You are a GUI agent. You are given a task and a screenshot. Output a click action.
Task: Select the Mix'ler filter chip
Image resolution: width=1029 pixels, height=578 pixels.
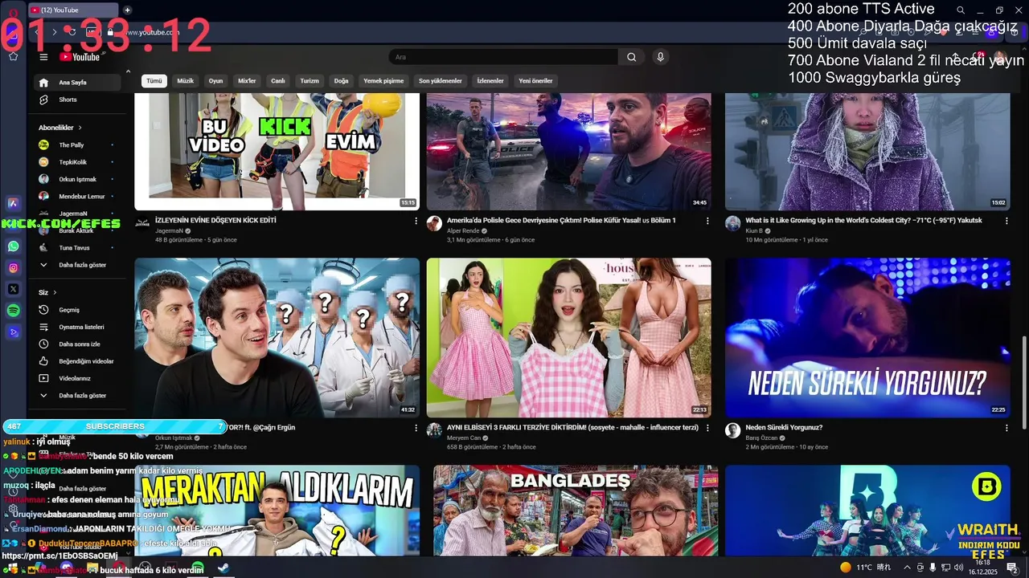(247, 81)
